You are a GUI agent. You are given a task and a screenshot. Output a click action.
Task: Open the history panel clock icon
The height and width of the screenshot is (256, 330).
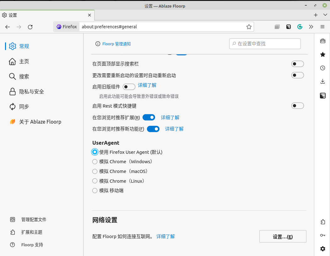322,68
